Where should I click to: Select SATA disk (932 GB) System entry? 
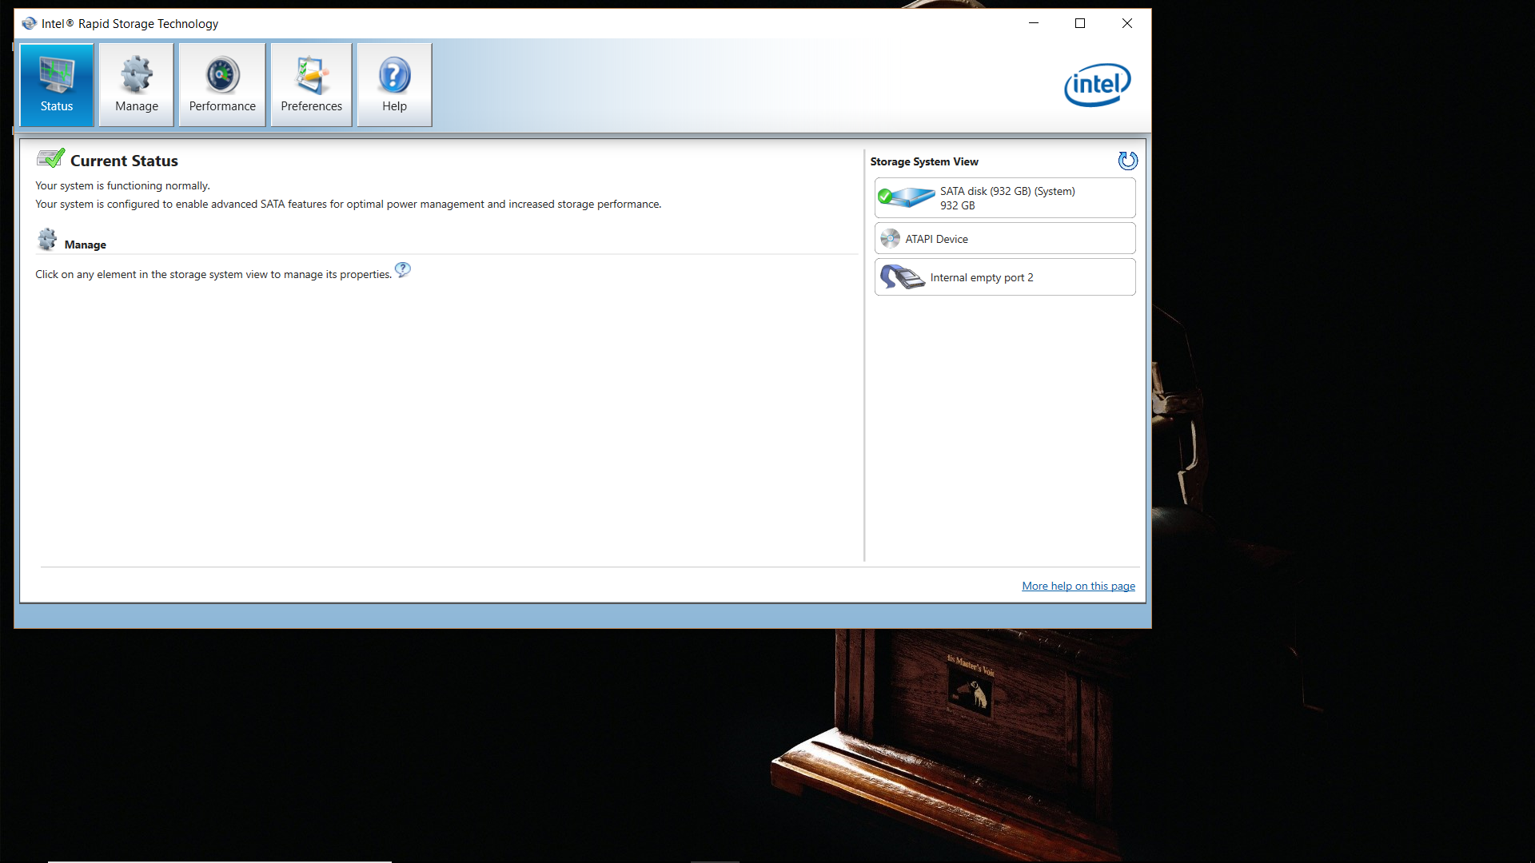pos(1007,197)
